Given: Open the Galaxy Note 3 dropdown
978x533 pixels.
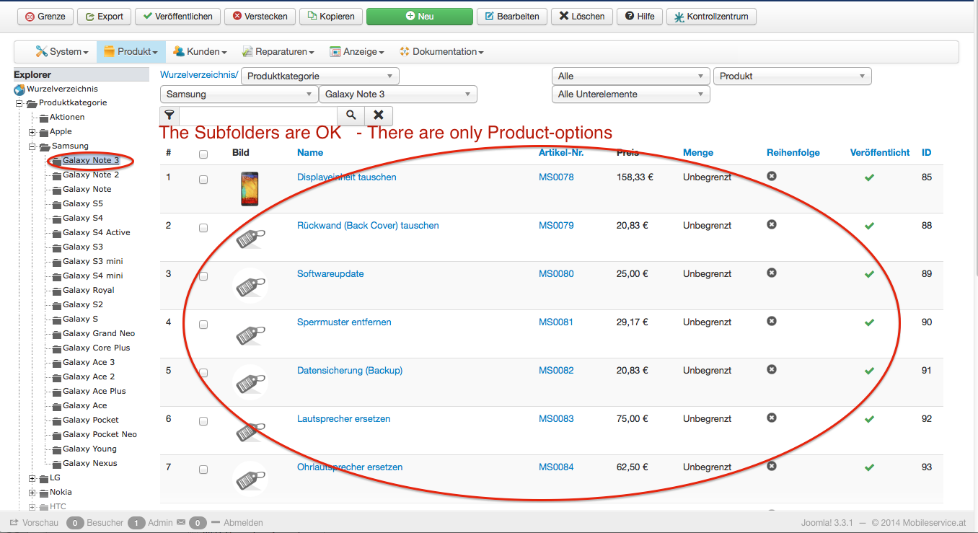Looking at the screenshot, I should click(398, 94).
